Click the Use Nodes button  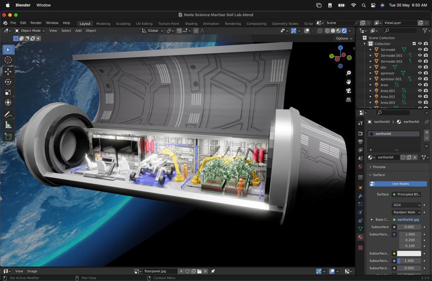coord(398,184)
